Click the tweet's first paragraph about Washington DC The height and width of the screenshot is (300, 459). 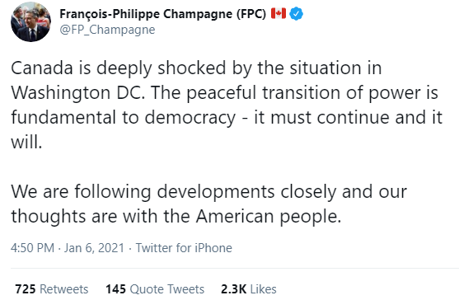coord(227,105)
